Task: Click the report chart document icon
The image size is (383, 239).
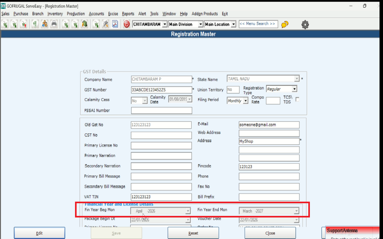Action: [x=115, y=24]
